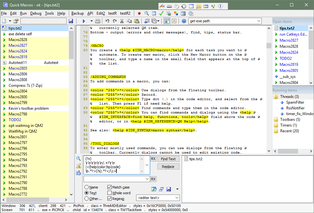Open the Debug menu
314x213 pixels.
pyautogui.click(x=36, y=13)
